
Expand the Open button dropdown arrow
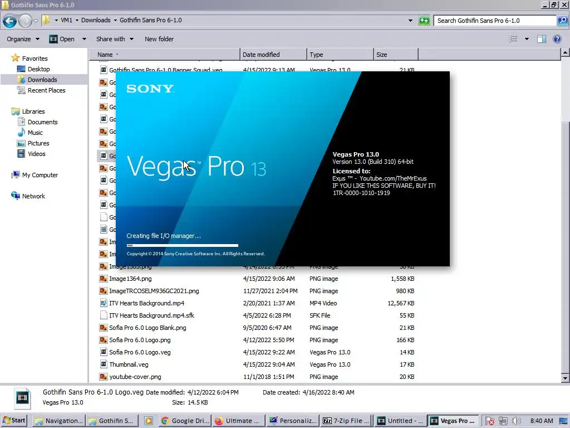click(84, 39)
